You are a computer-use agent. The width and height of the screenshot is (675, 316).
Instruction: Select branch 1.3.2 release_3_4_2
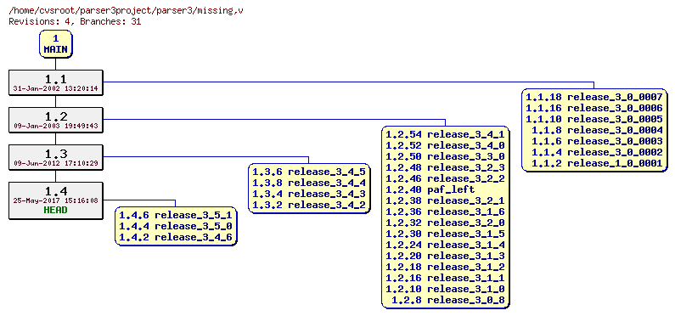tap(309, 206)
